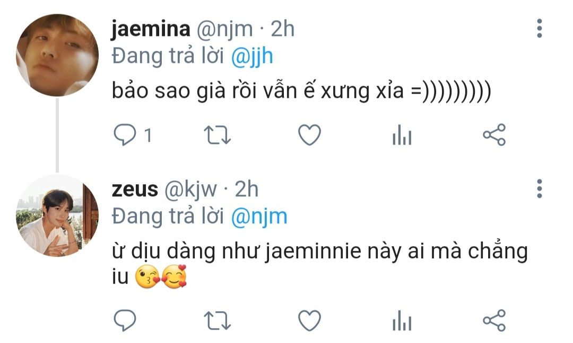
Task: Open jaemina's profile picture
Action: (x=57, y=55)
